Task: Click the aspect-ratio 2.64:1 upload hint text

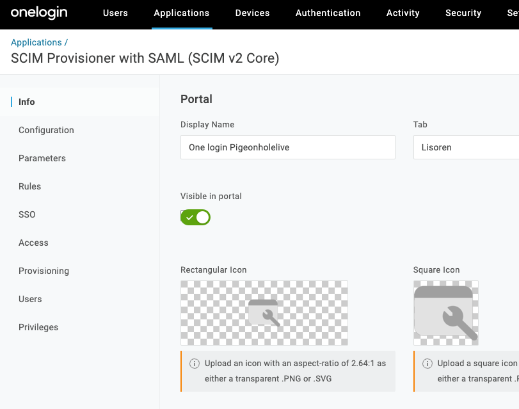Action: (295, 371)
